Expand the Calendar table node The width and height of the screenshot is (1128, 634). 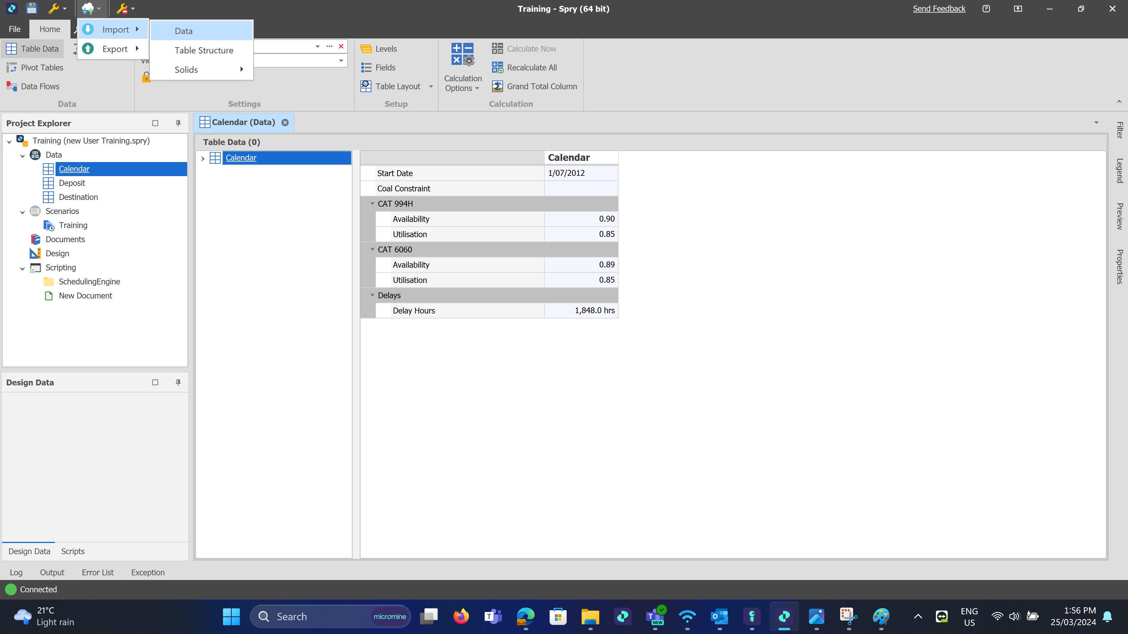point(203,158)
